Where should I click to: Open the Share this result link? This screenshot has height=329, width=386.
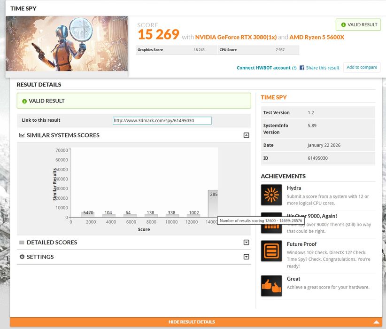click(323, 68)
